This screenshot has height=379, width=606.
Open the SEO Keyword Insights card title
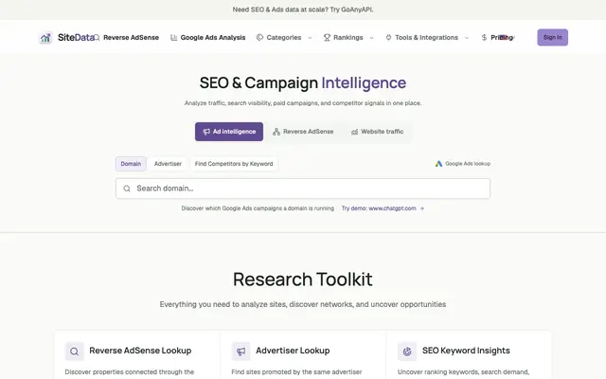point(466,351)
